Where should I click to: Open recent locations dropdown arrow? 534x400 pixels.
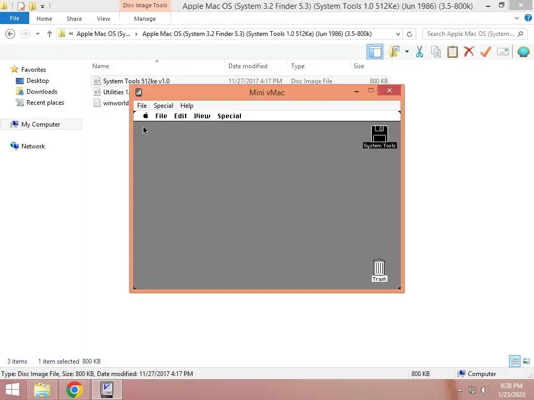point(38,34)
